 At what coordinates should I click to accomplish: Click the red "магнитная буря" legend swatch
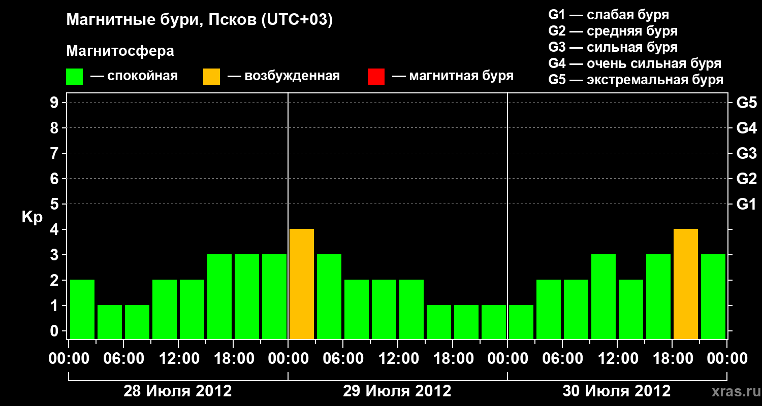376,77
